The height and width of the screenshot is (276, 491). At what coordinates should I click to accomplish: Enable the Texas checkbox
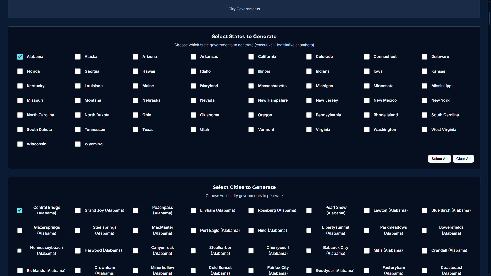pos(136,130)
